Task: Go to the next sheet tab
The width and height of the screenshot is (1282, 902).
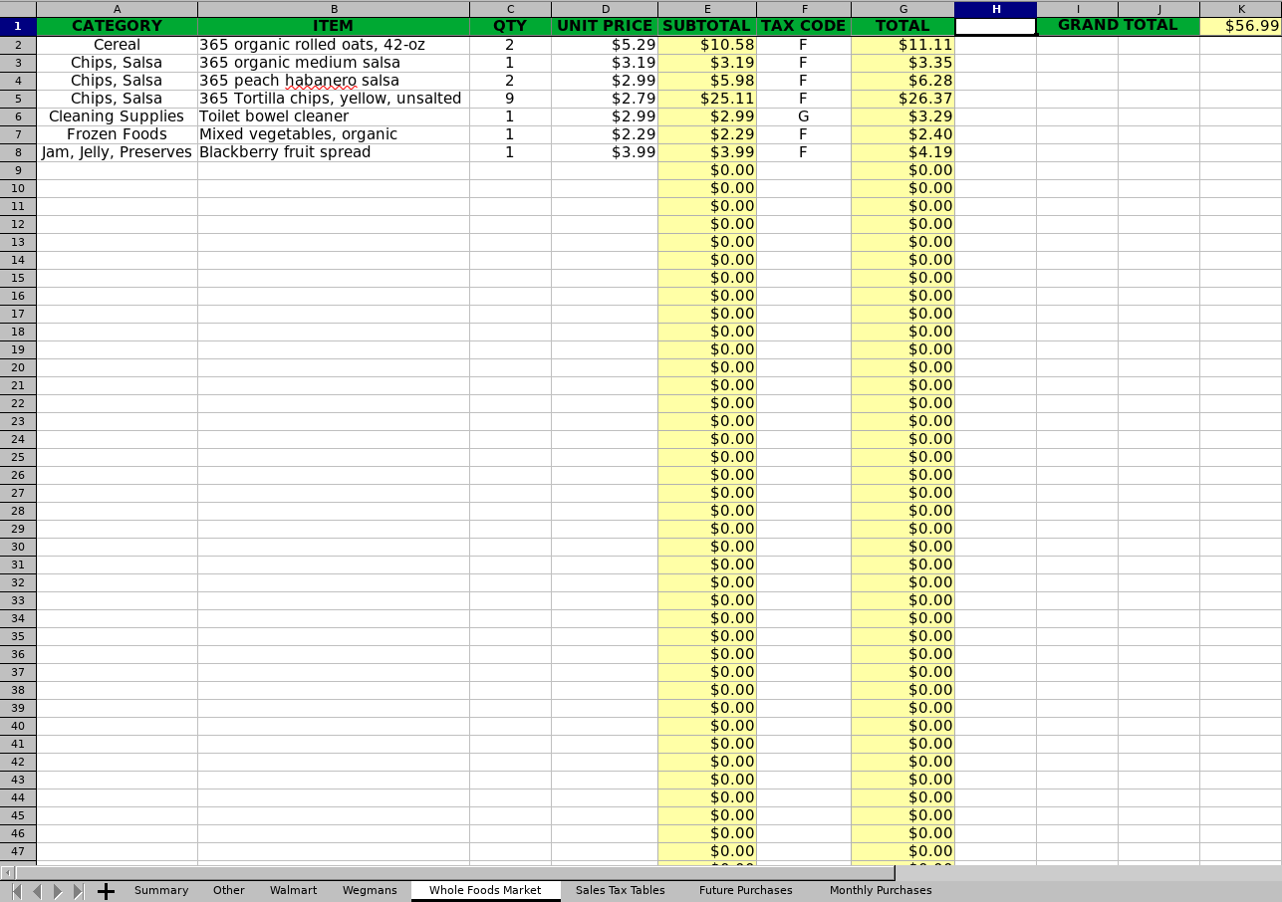Action: tap(58, 891)
